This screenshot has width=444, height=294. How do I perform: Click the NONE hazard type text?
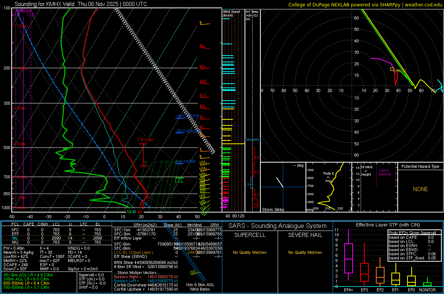pos(420,189)
